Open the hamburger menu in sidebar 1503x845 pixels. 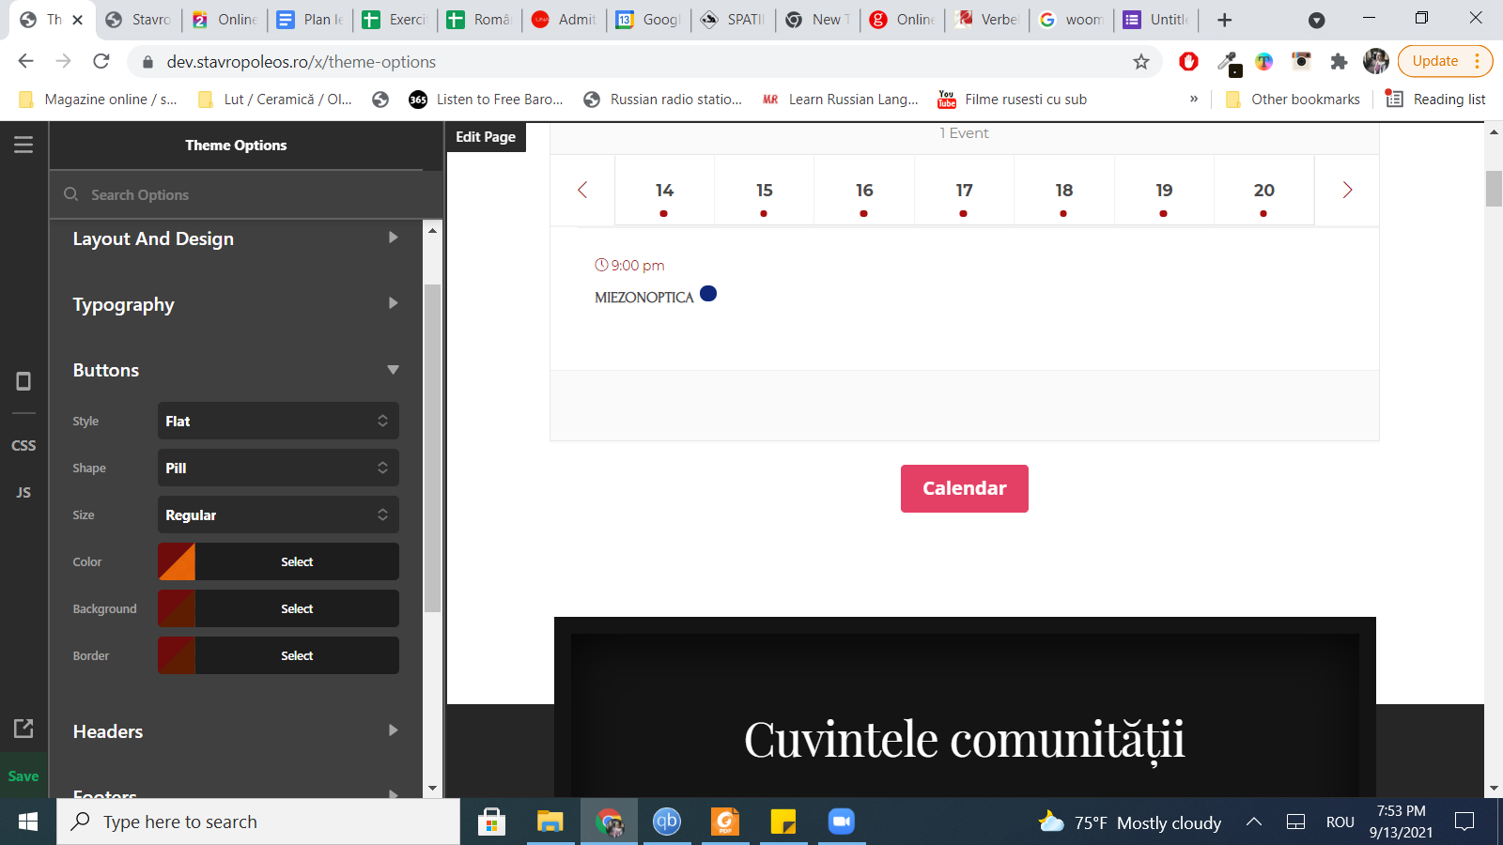pos(23,145)
